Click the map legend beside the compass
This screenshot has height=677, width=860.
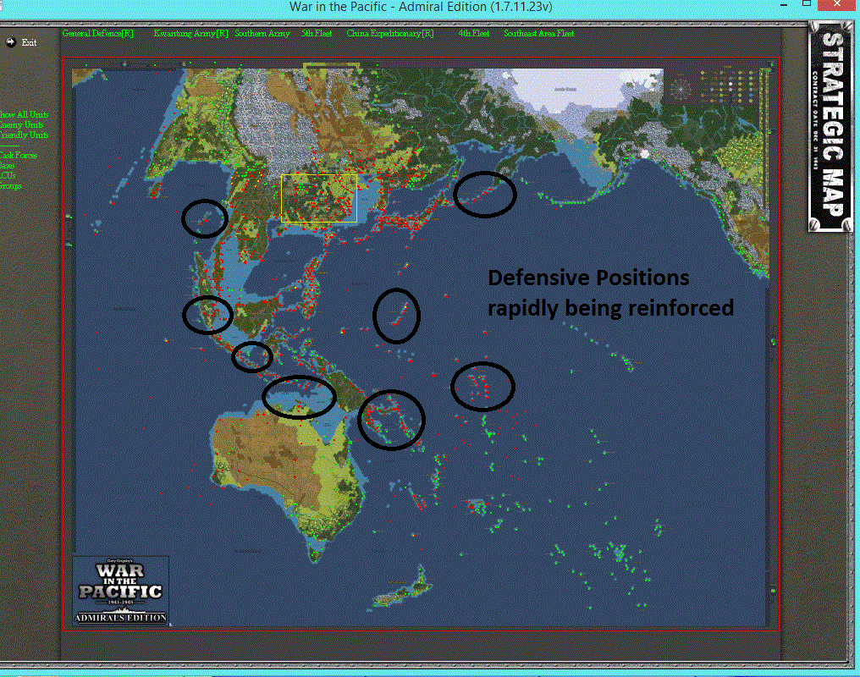[730, 86]
